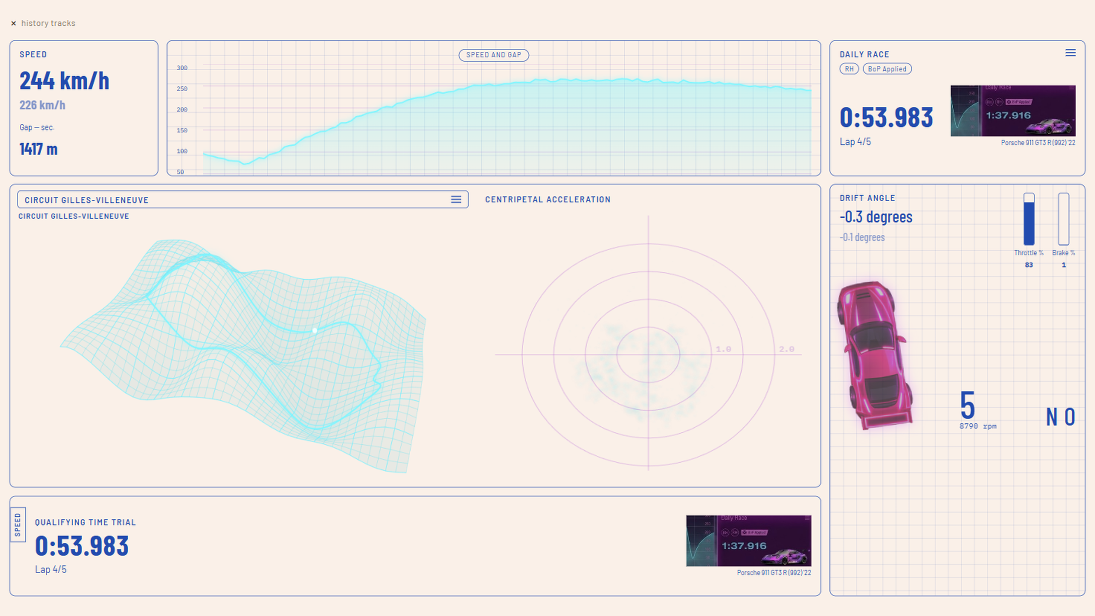Click the 8790 rpm readout
The image size is (1095, 616).
tap(978, 426)
